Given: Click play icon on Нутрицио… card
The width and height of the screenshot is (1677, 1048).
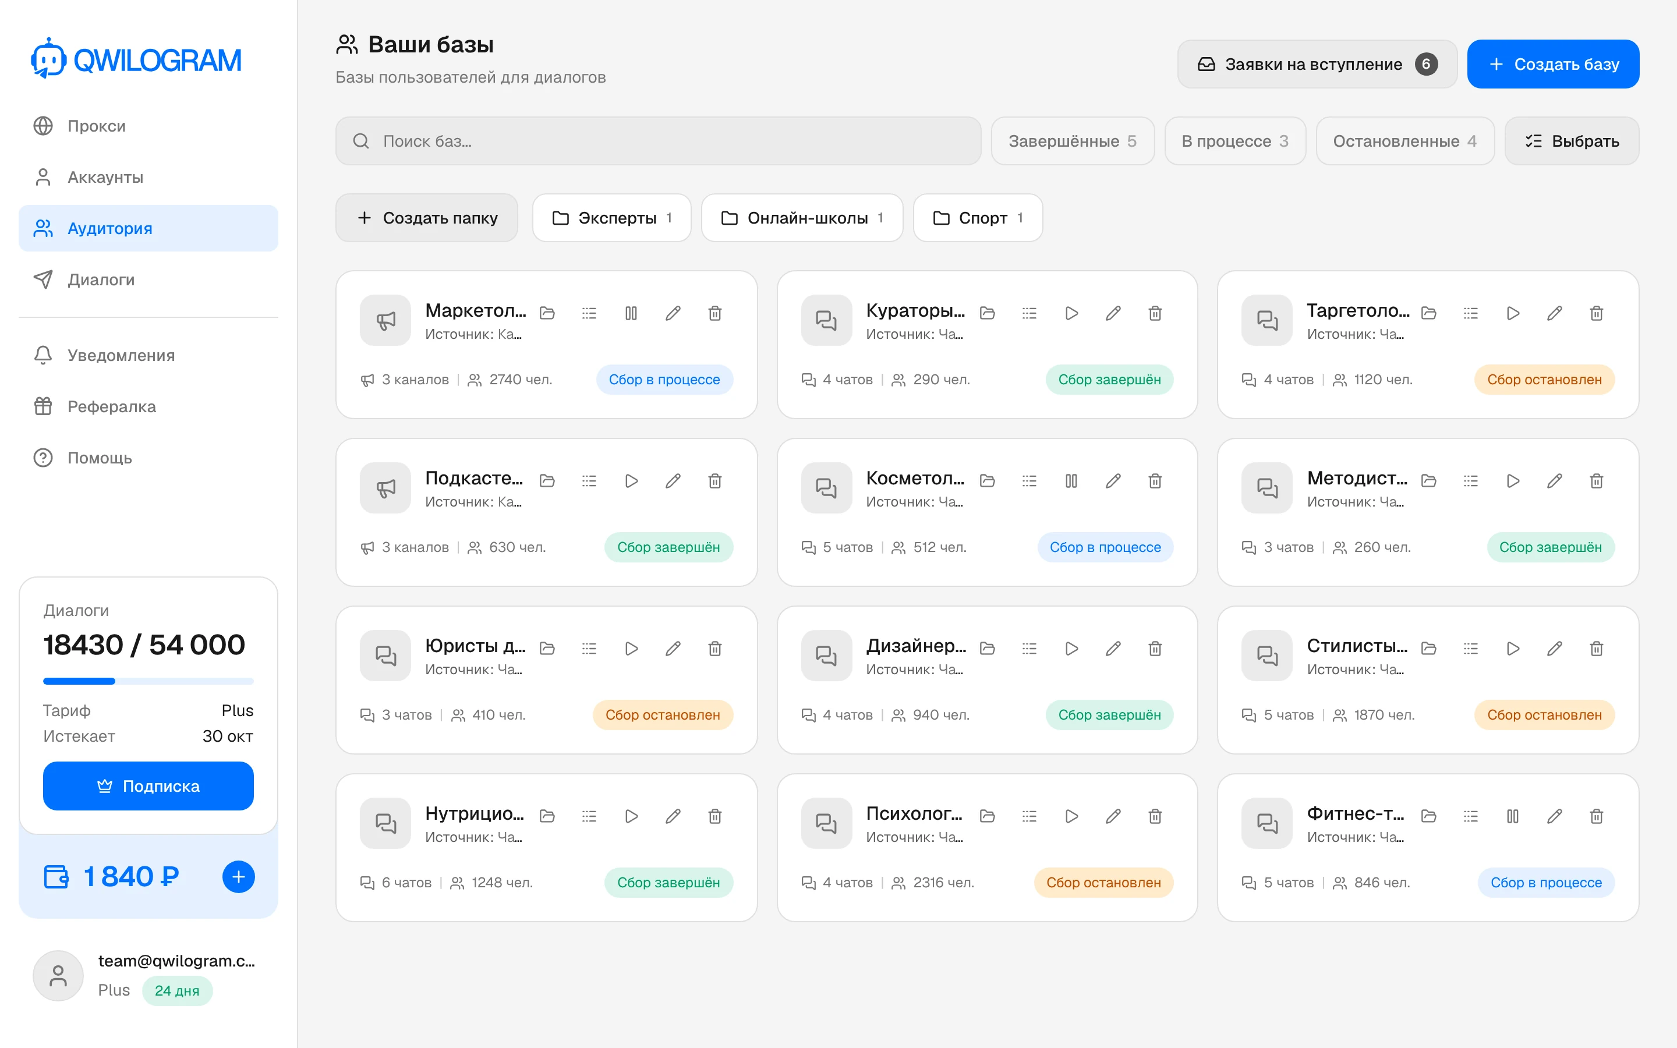Looking at the screenshot, I should pyautogui.click(x=631, y=816).
